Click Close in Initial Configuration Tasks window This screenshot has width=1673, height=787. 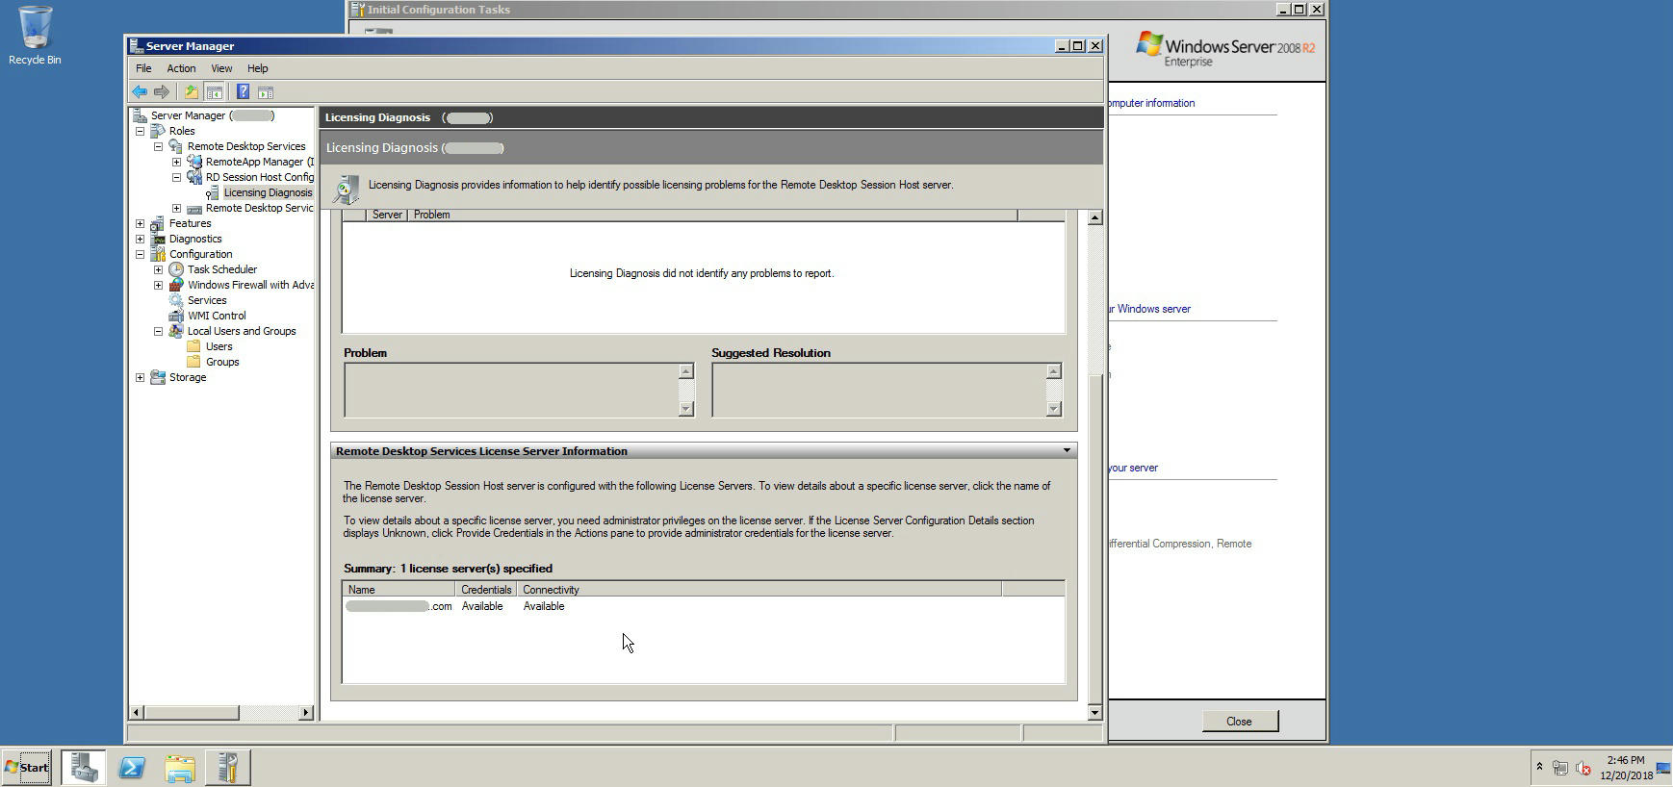tap(1239, 722)
